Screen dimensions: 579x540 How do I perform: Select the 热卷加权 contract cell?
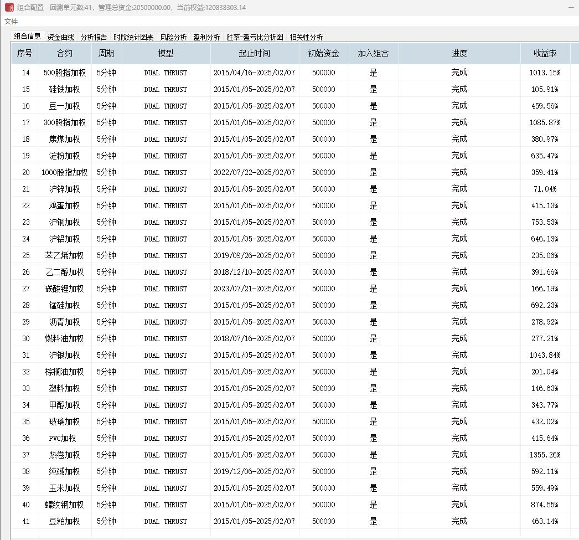click(x=65, y=455)
